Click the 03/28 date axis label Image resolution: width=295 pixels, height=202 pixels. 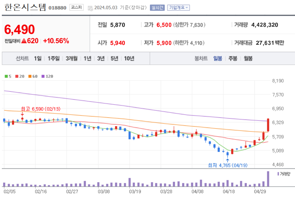(x=166, y=192)
